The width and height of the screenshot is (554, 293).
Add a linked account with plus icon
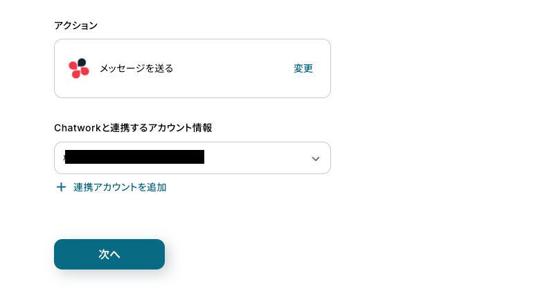point(61,187)
